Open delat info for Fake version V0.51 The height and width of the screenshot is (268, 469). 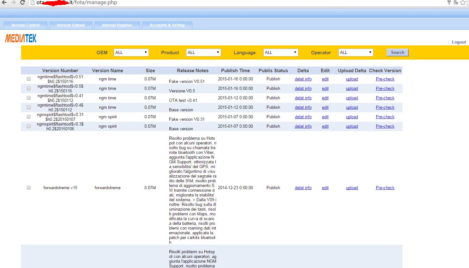coord(303,79)
